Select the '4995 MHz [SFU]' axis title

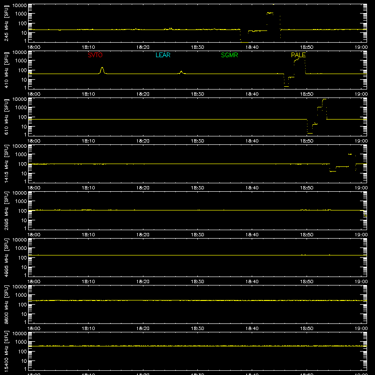[6, 257]
